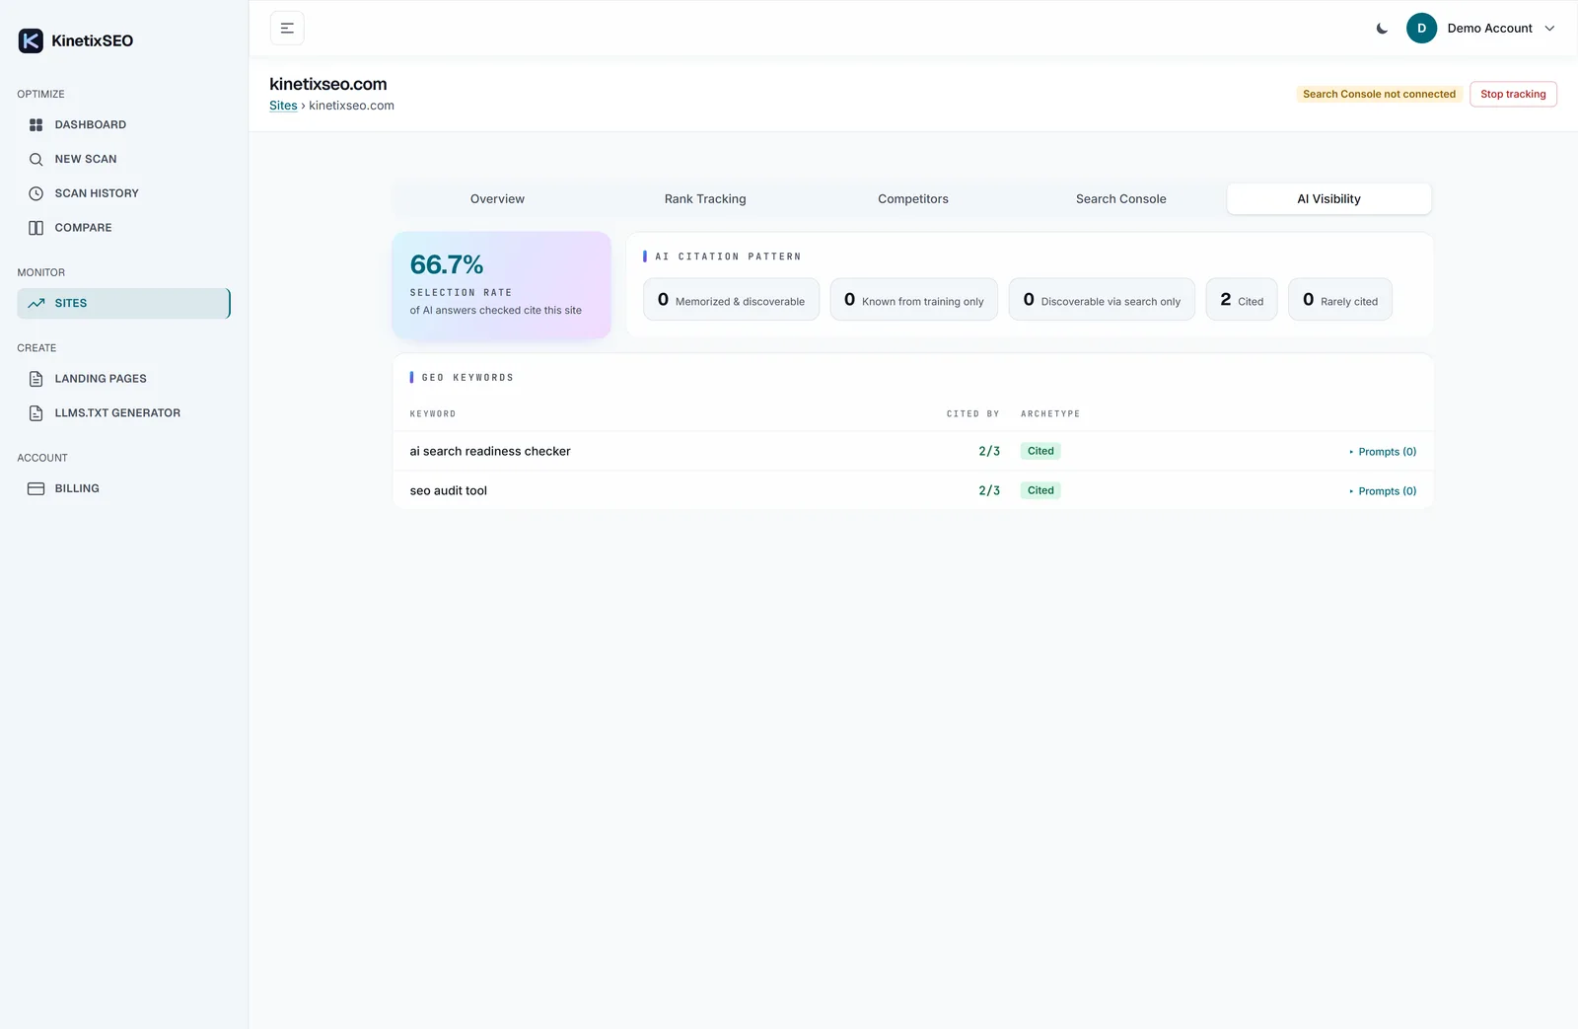Click the Landing Pages document icon
The width and height of the screenshot is (1578, 1029).
(36, 379)
